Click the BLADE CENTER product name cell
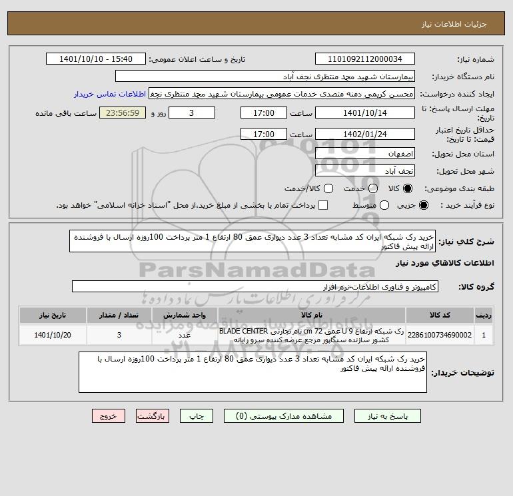The height and width of the screenshot is (496, 513). click(312, 335)
